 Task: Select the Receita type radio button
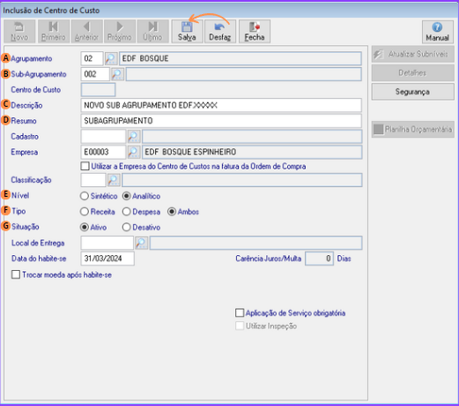(85, 212)
